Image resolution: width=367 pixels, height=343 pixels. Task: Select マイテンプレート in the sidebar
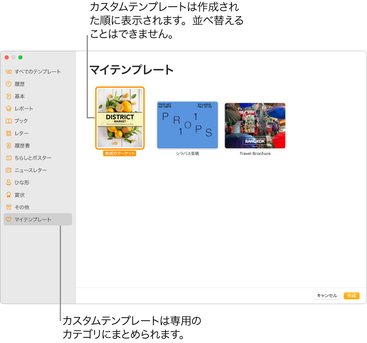(38, 219)
